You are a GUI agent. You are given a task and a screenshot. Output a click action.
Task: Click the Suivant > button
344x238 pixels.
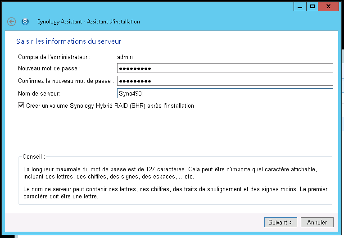point(281,222)
